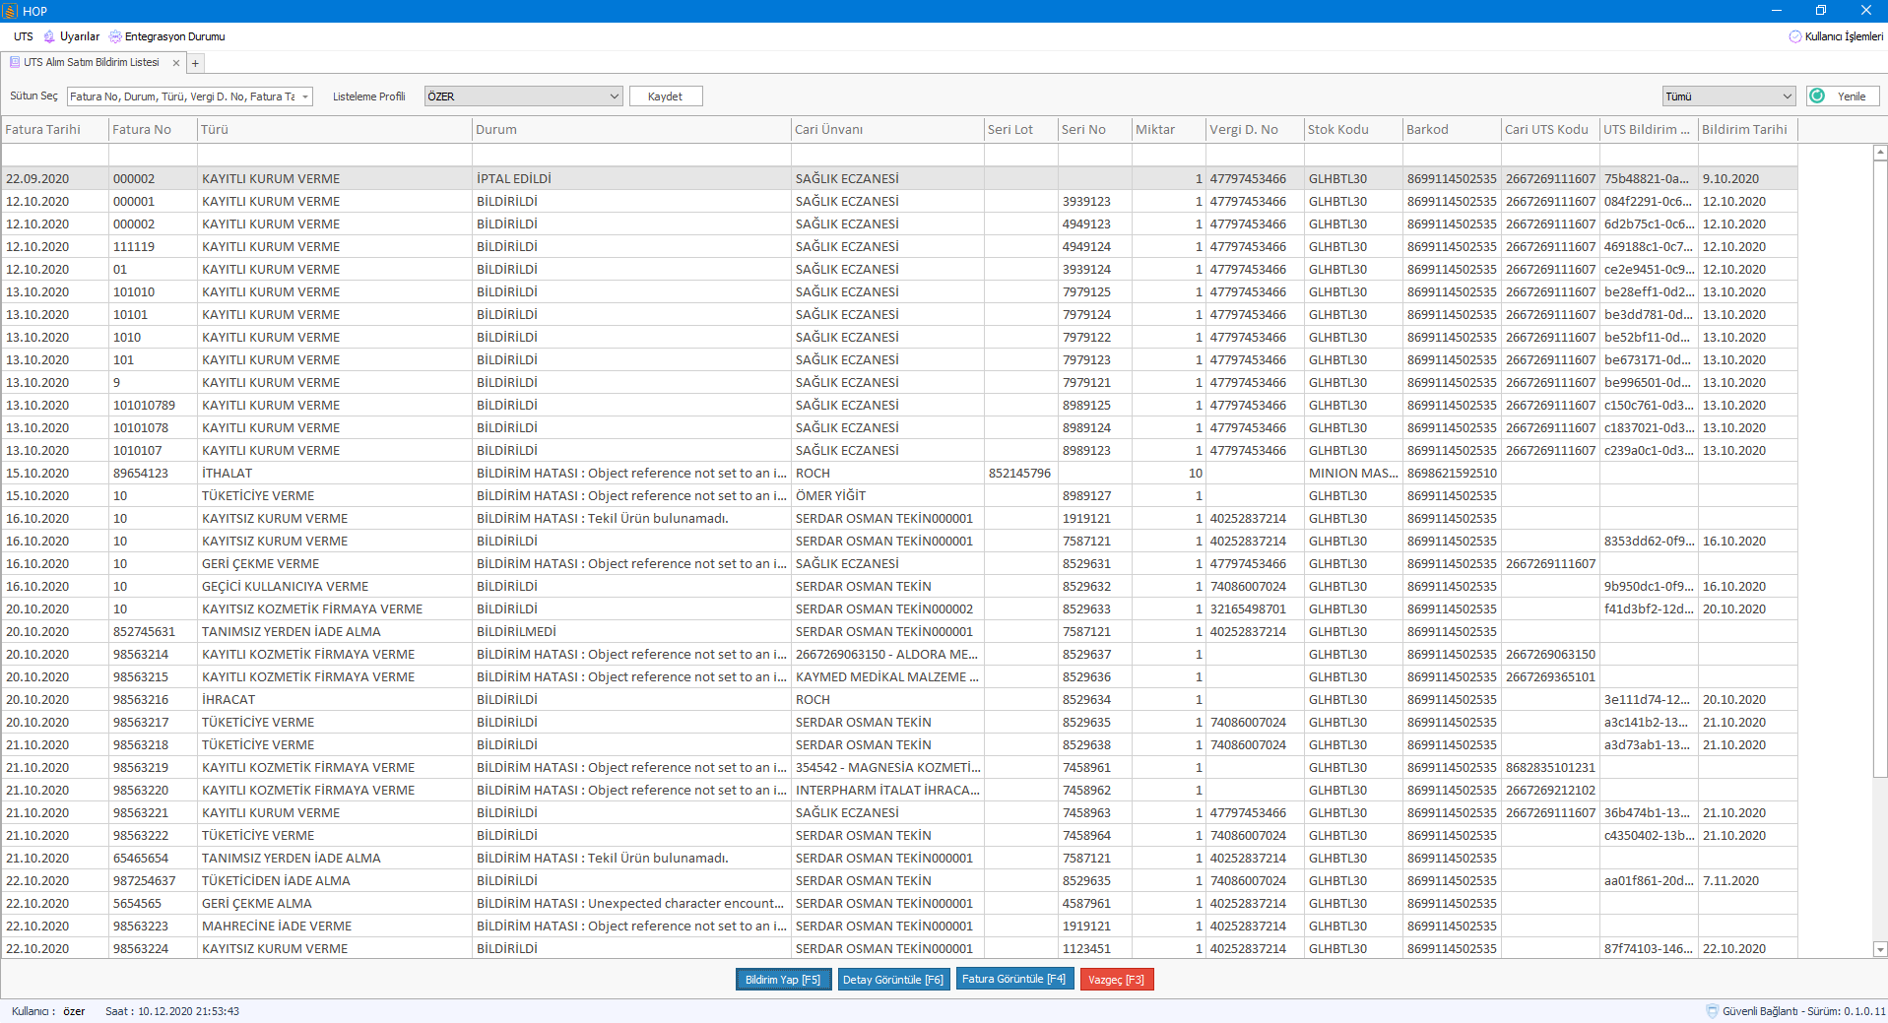Viewport: 1888px width, 1023px height.
Task: Click the Seri No column header
Action: (x=1095, y=129)
